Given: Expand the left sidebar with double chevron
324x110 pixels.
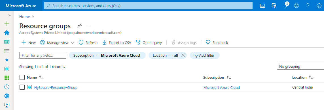Looking at the screenshot, I should pyautogui.click(x=10, y=15).
